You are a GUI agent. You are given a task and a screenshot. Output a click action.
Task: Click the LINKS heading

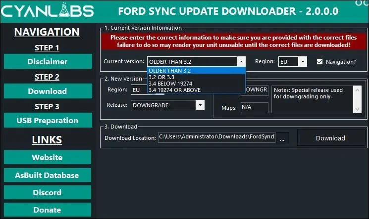coord(47,139)
